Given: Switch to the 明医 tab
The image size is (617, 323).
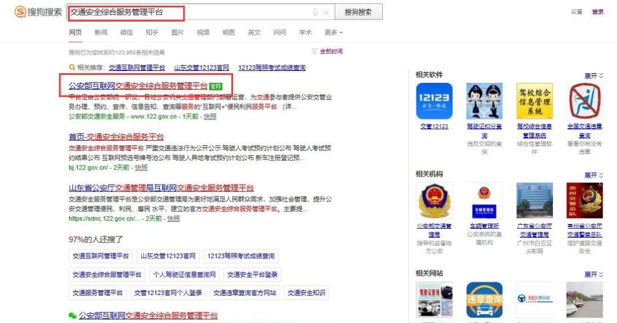Looking at the screenshot, I should point(229,32).
